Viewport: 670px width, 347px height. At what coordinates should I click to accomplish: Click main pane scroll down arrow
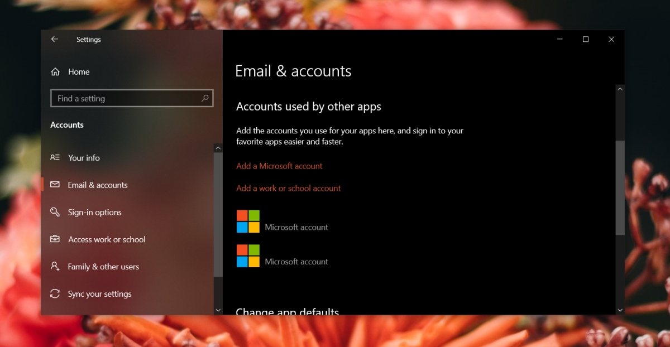coord(620,310)
